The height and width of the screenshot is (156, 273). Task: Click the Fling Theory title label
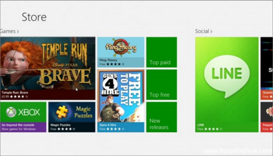[108, 60]
